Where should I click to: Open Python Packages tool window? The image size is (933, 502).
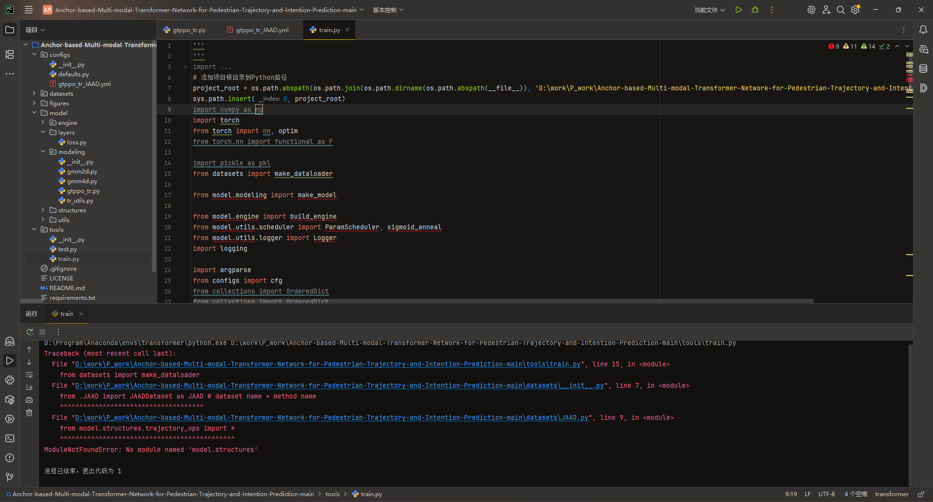(10, 399)
